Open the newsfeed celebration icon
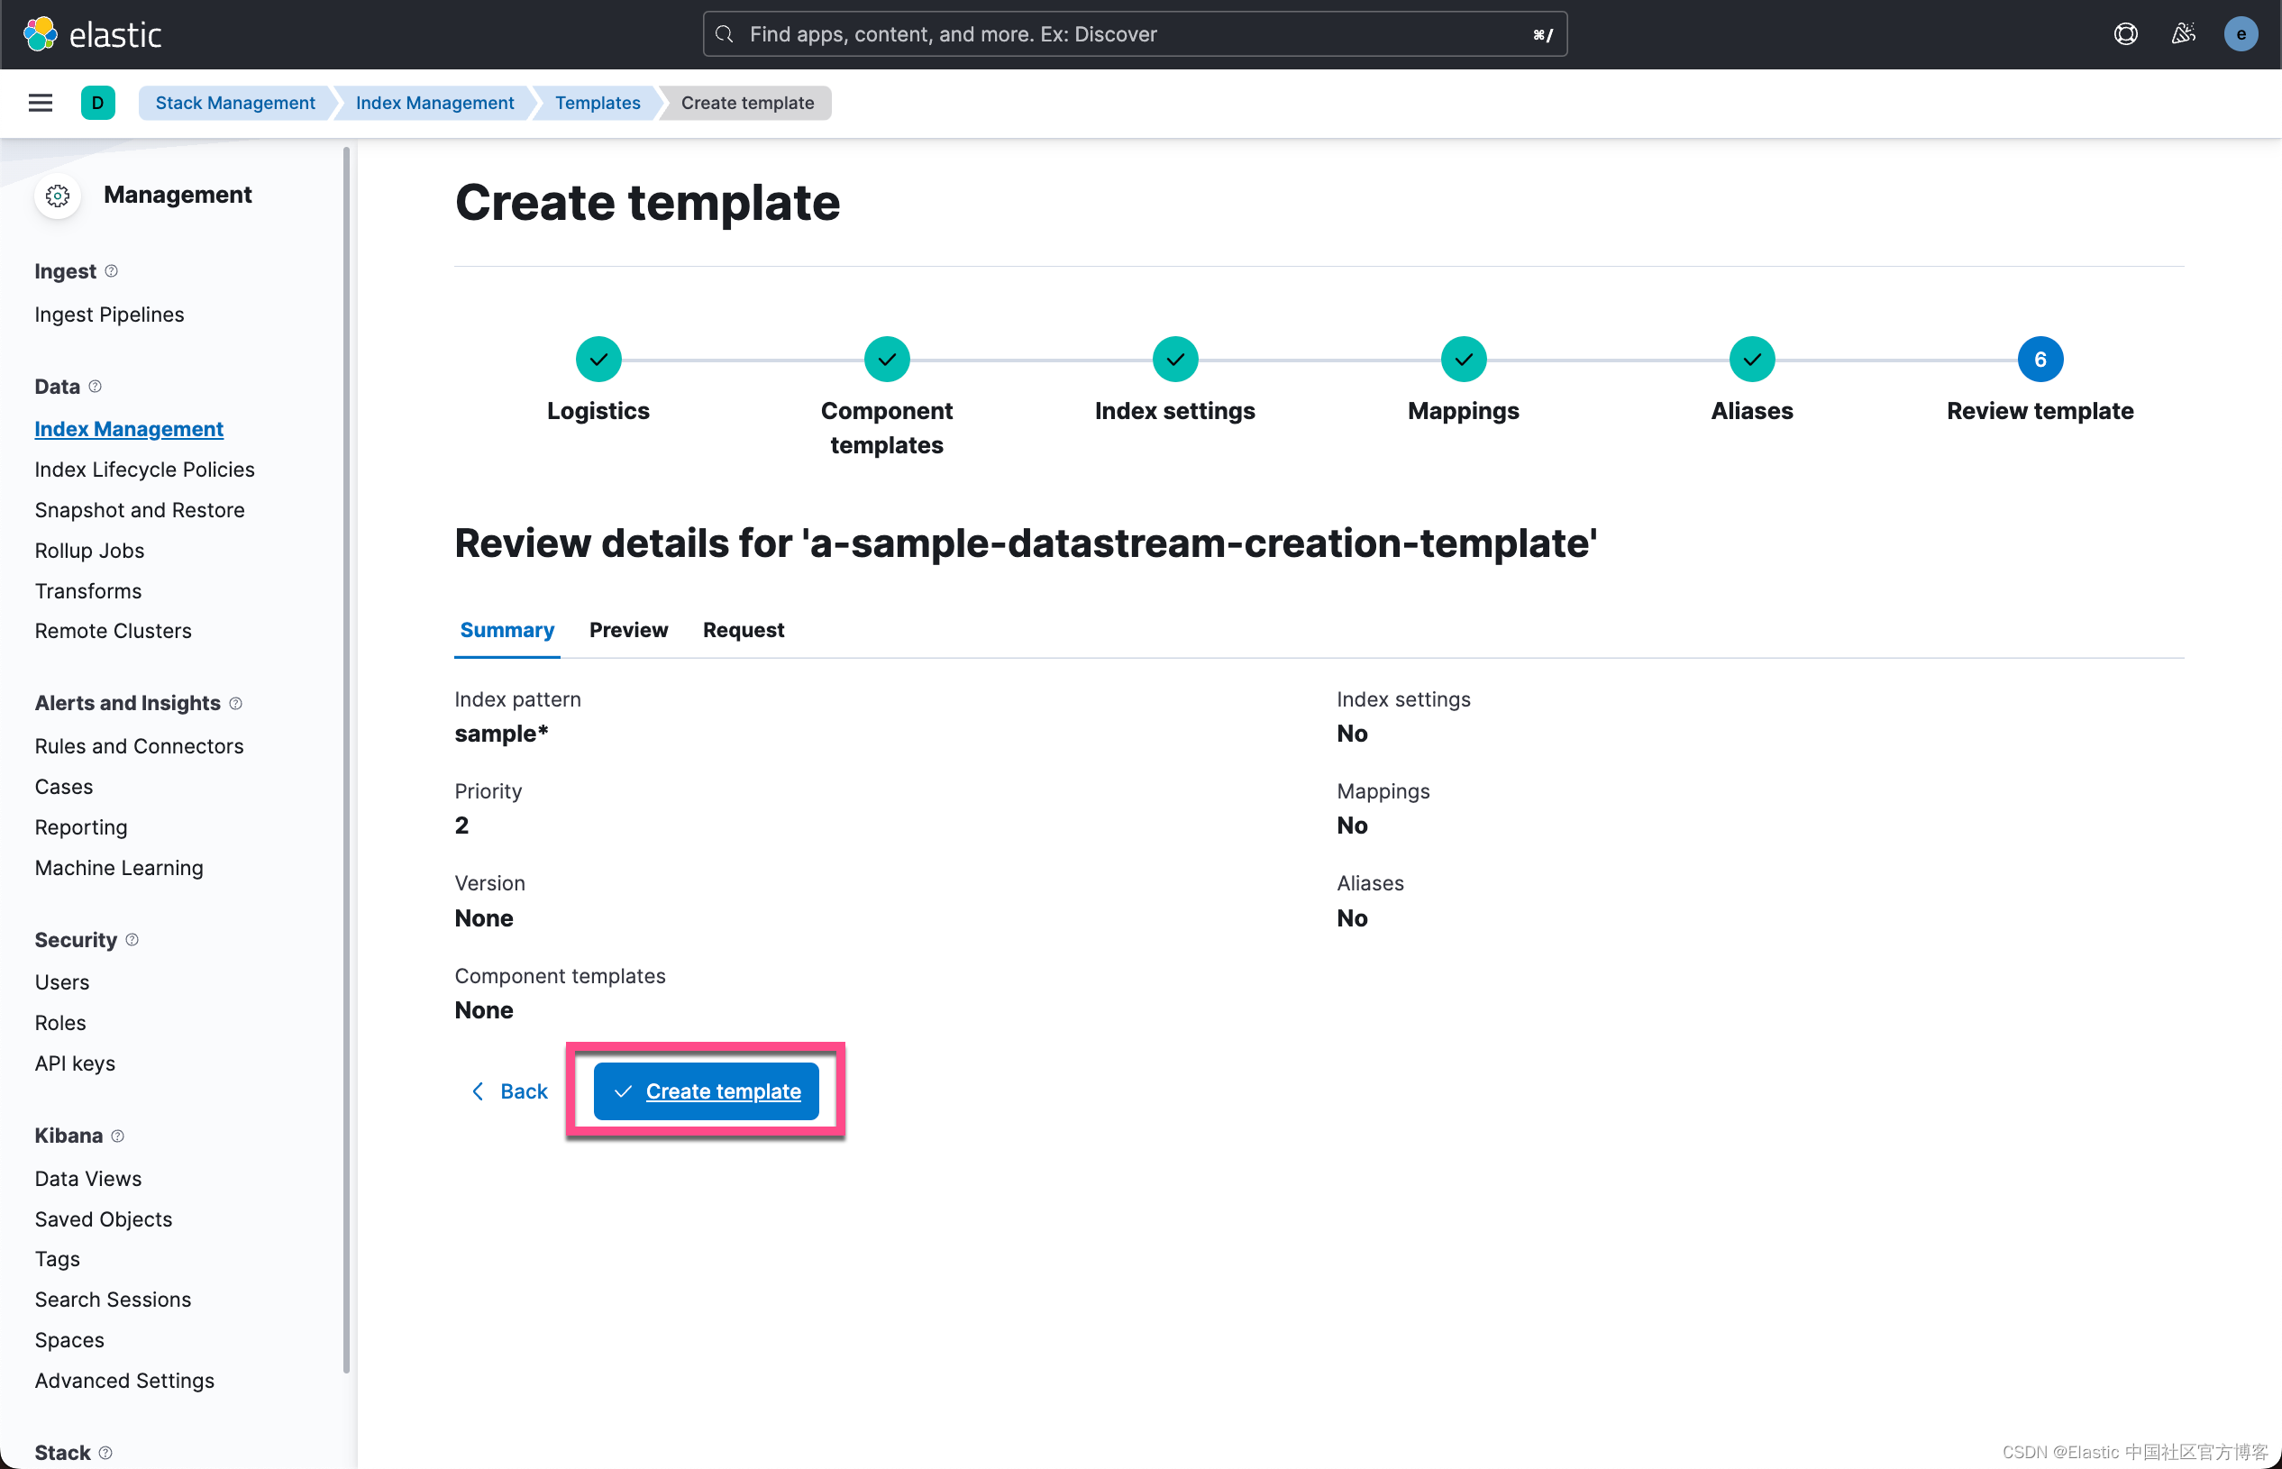Viewport: 2282px width, 1469px height. [2183, 34]
